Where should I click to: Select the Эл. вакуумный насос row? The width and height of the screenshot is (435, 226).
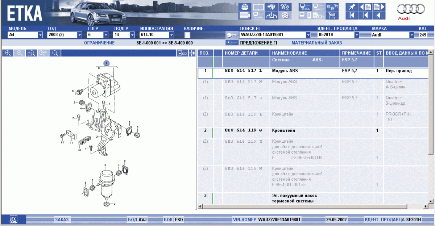313,198
